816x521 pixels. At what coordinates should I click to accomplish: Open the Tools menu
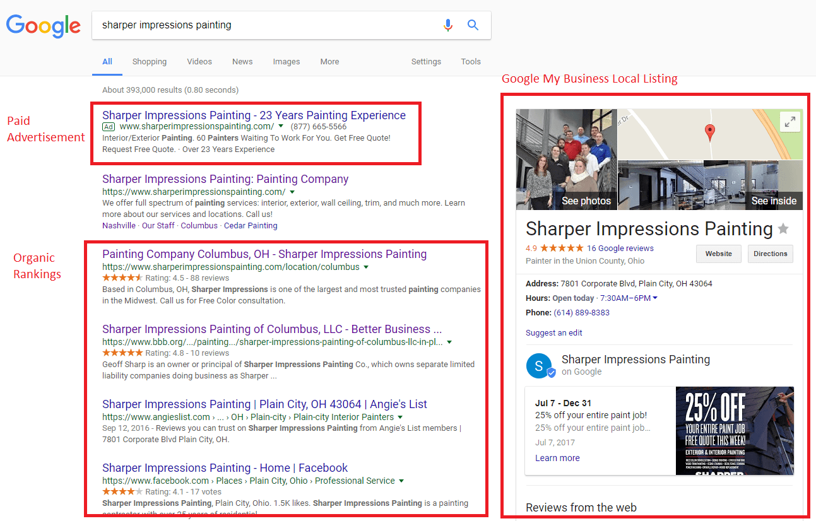point(470,61)
